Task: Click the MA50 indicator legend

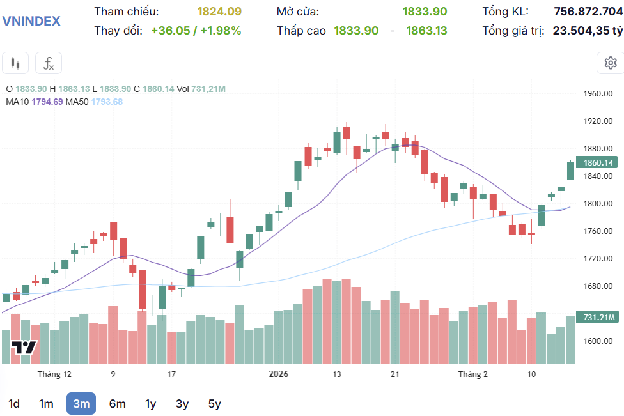Action: (x=93, y=102)
